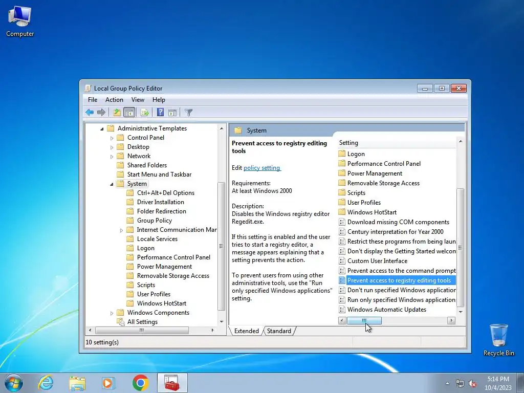Toggle Show/Hide Console Tree toolbar icon
The image size is (524, 393).
[x=129, y=112]
